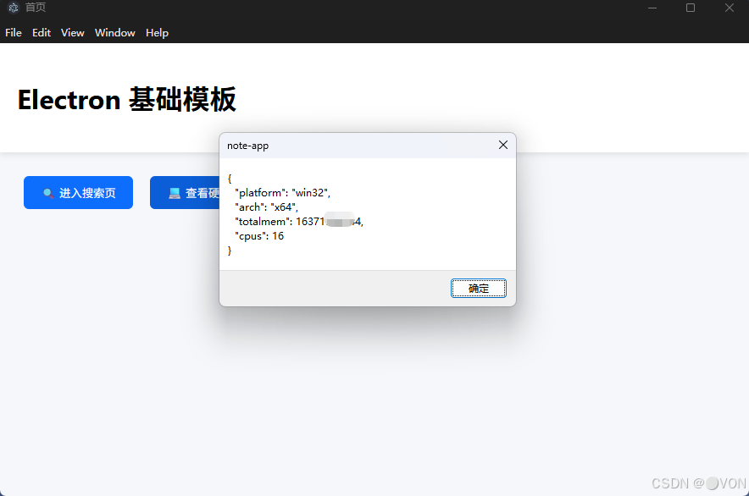Open the Help menu

click(x=157, y=33)
